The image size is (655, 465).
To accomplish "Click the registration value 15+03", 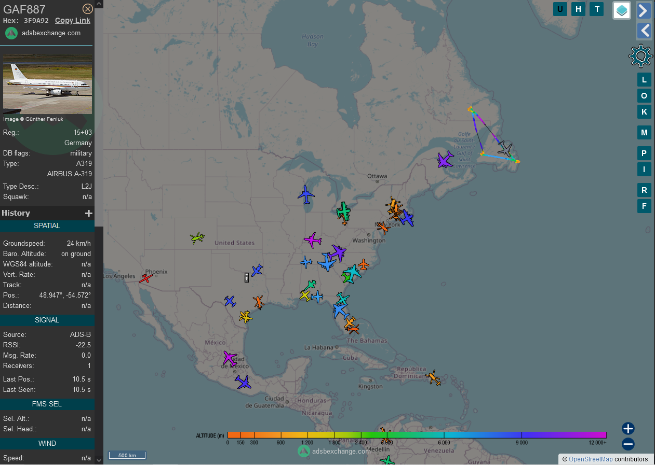I will click(x=83, y=133).
